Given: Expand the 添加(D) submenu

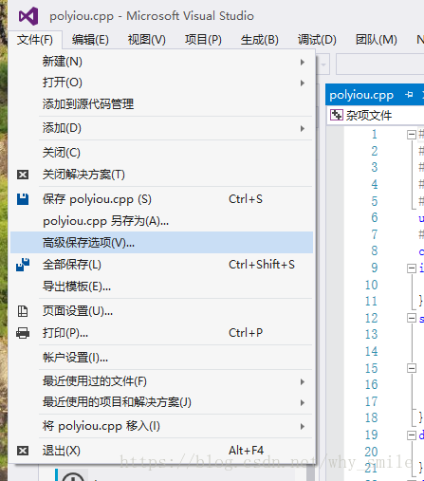Looking at the screenshot, I should pyautogui.click(x=161, y=128).
